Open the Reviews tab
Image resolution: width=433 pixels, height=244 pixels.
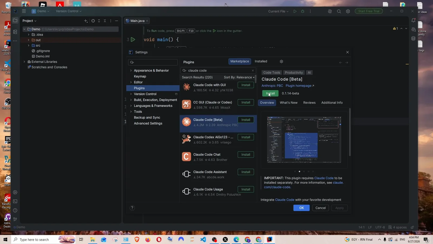[x=309, y=103]
